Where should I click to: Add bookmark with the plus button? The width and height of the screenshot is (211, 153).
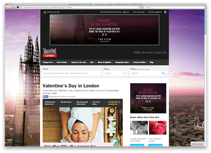coord(15,7)
